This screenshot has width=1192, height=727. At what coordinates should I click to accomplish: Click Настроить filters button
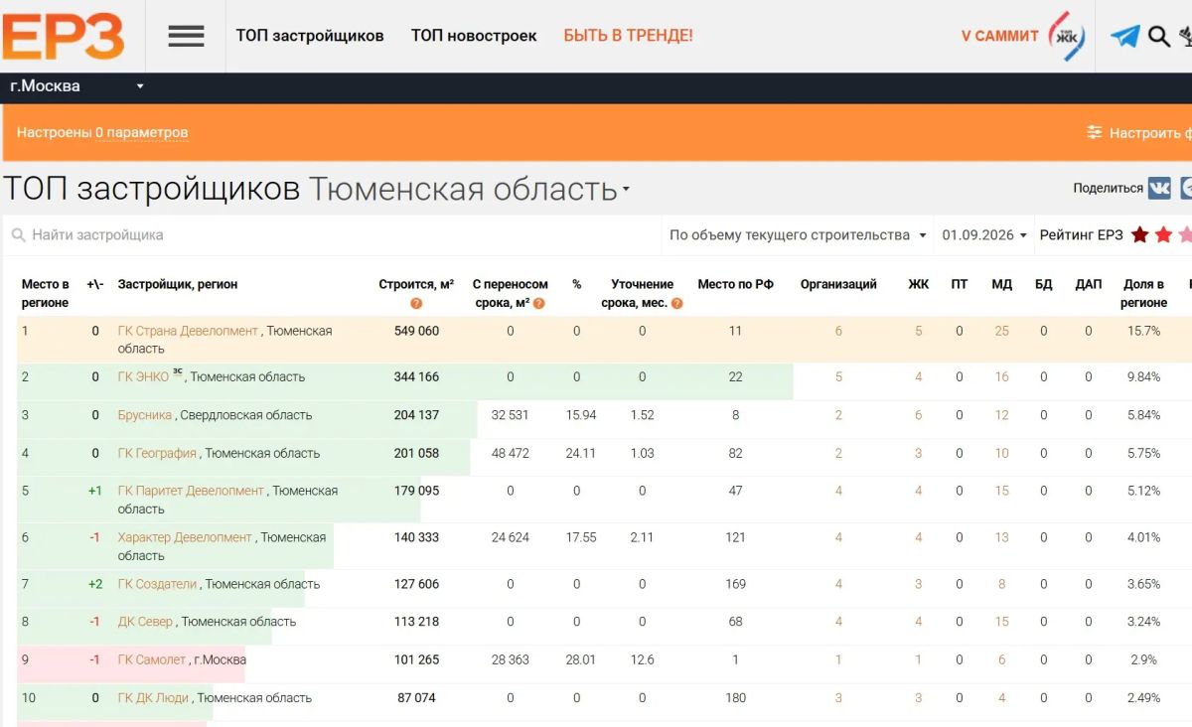(x=1138, y=132)
